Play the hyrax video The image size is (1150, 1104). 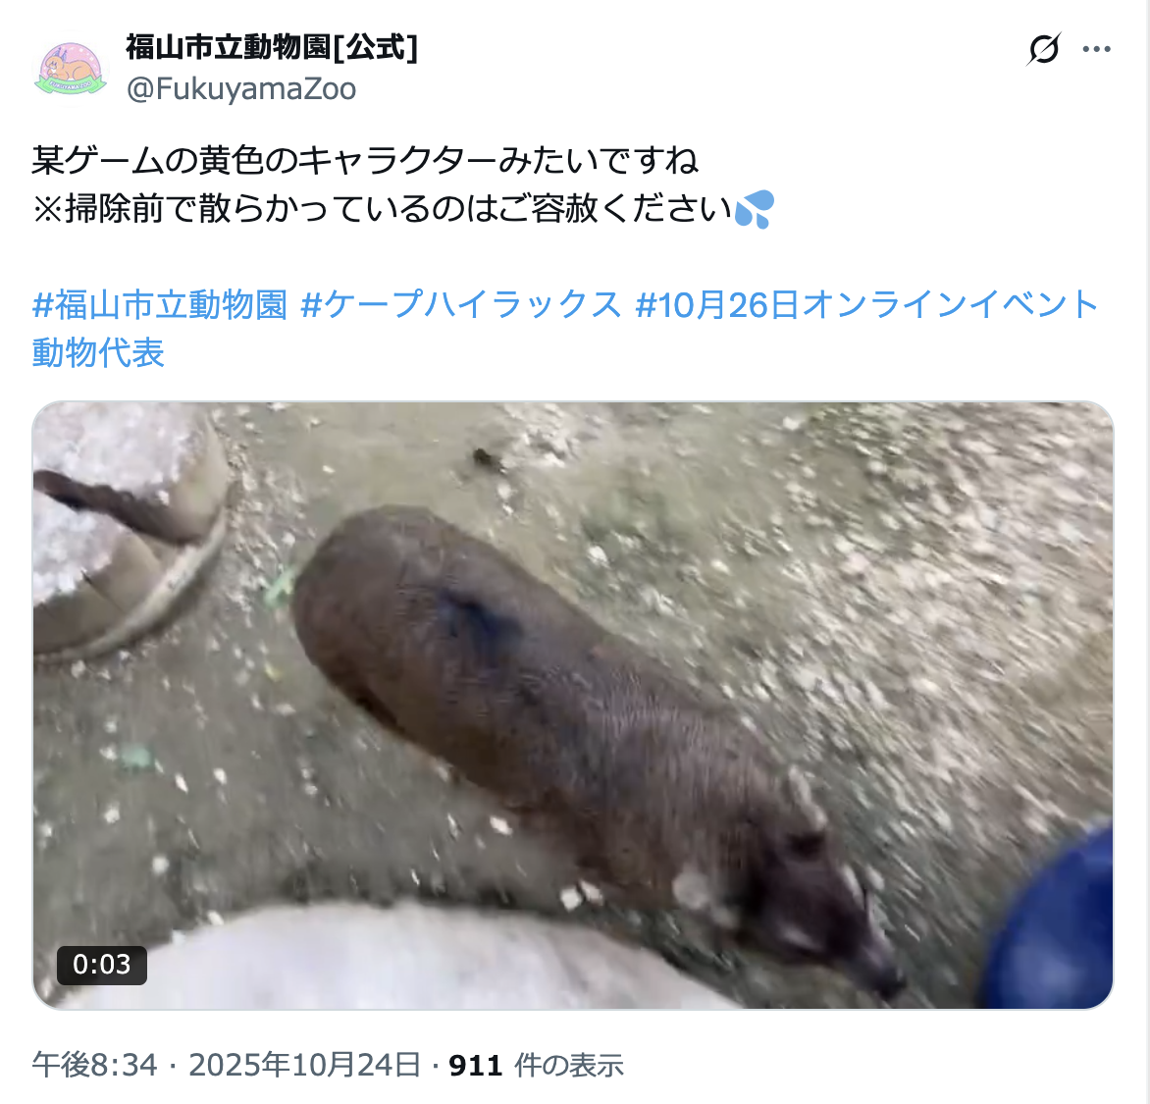click(x=573, y=705)
